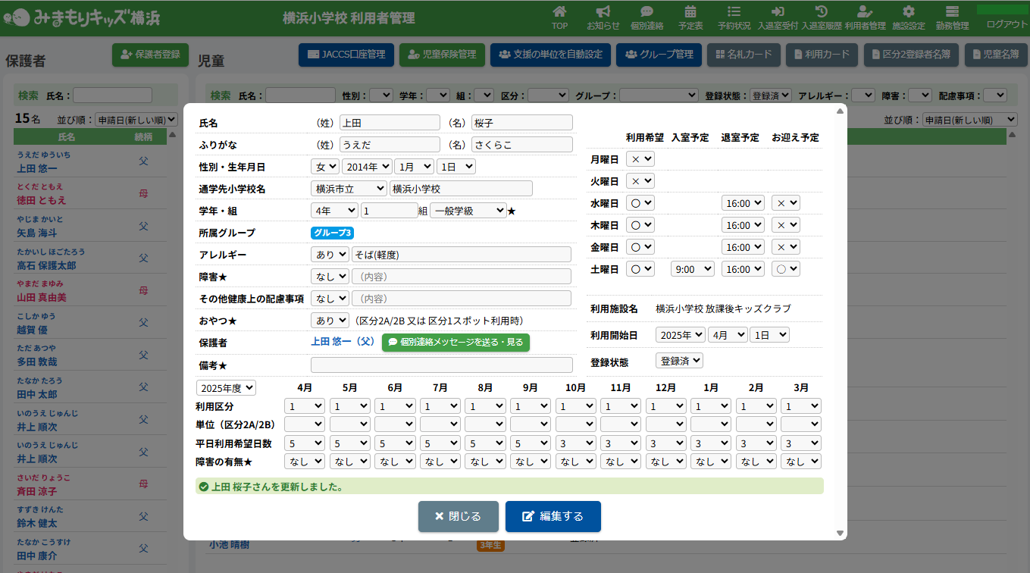This screenshot has width=1030, height=573.
Task: Click the グループ管理 button
Action: (659, 55)
